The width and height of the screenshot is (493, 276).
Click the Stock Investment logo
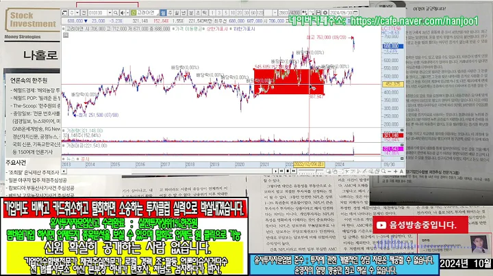tap(32, 19)
